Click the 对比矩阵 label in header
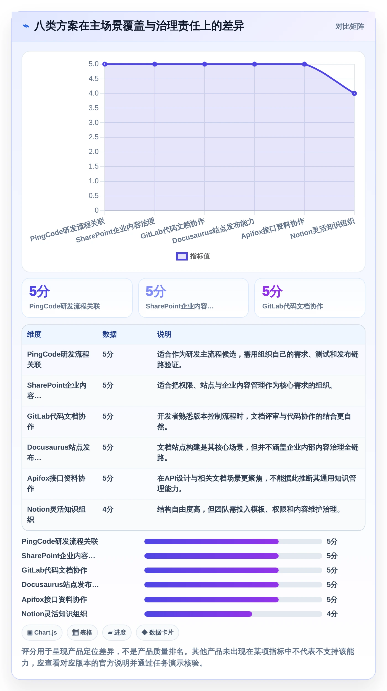The width and height of the screenshot is (387, 691). [x=350, y=26]
